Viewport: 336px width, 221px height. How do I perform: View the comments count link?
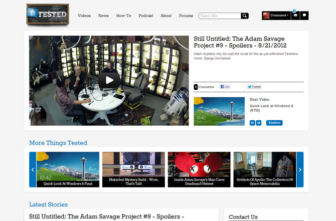[204, 87]
